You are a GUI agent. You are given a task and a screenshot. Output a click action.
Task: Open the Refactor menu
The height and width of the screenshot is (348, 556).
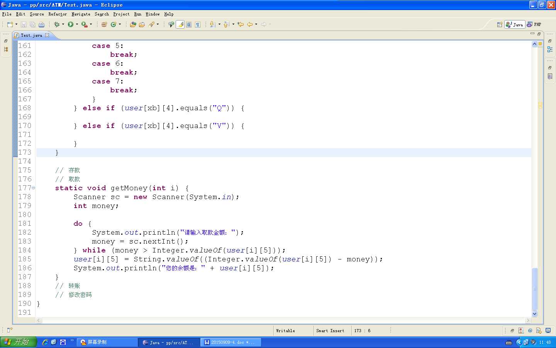point(58,14)
